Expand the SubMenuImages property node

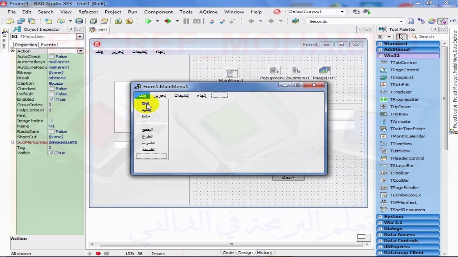(13, 142)
